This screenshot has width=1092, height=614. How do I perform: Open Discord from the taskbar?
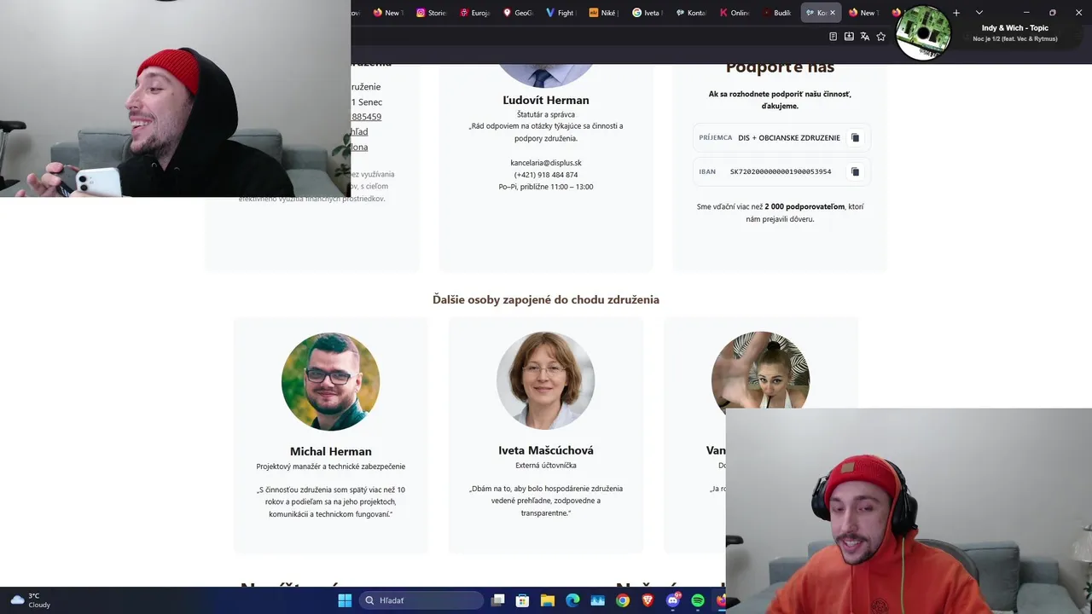(x=672, y=600)
